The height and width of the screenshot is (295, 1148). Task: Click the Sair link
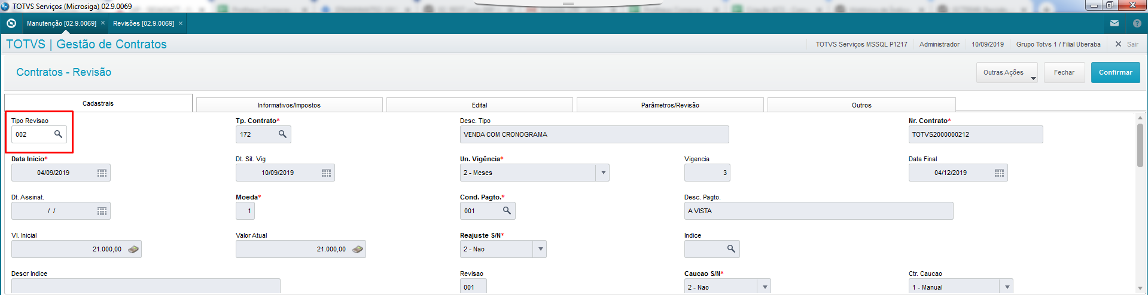click(1132, 44)
